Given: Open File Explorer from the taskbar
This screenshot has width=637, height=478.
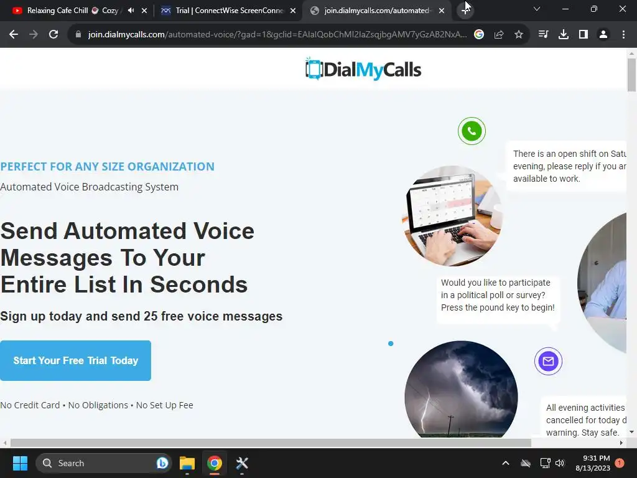Looking at the screenshot, I should (x=187, y=463).
